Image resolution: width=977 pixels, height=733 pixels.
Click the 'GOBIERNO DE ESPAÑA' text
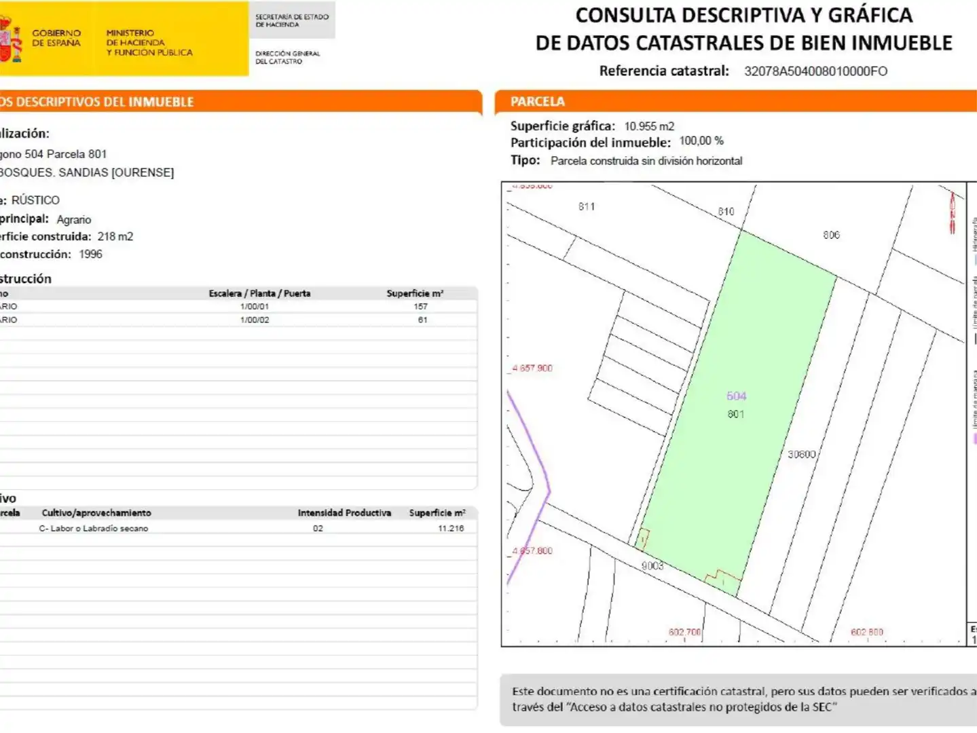pyautogui.click(x=56, y=38)
